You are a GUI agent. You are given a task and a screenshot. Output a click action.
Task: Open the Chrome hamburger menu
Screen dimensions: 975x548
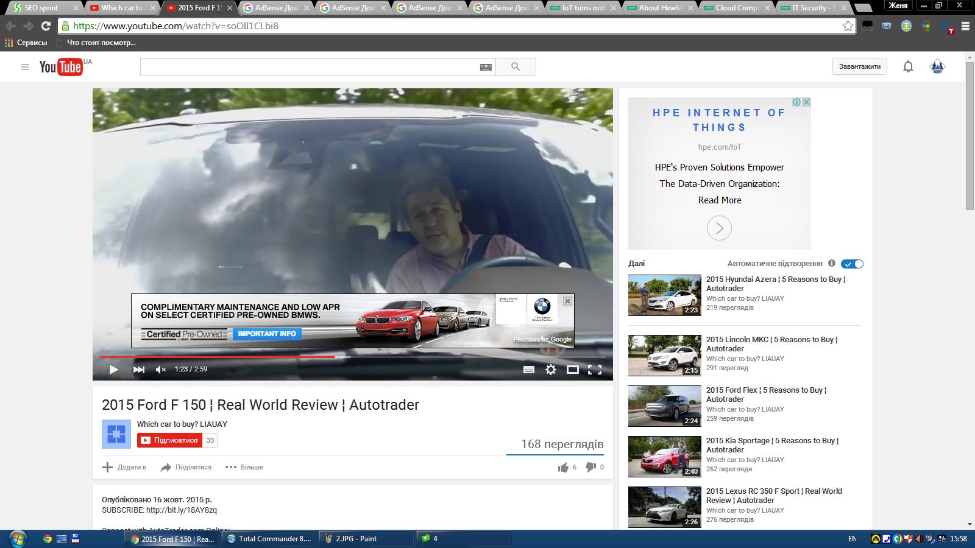click(965, 26)
